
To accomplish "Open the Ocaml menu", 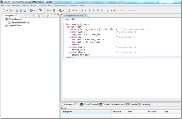I will [x=43, y=5].
